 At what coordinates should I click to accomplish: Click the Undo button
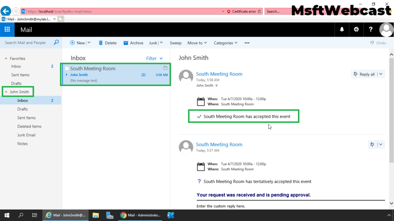378,43
